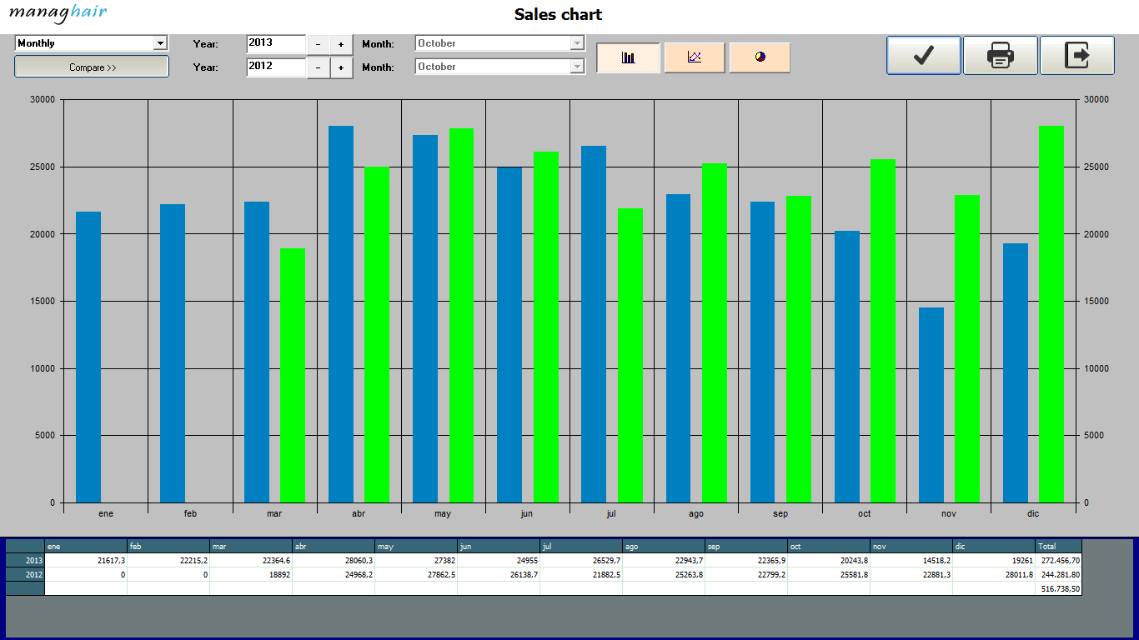
Task: Select the 2013 row header in table
Action: [25, 561]
